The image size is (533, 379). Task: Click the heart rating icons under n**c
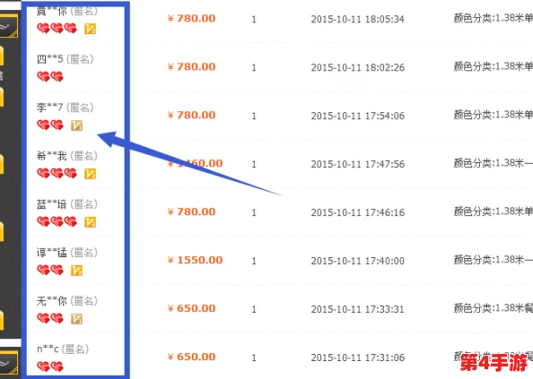click(50, 366)
